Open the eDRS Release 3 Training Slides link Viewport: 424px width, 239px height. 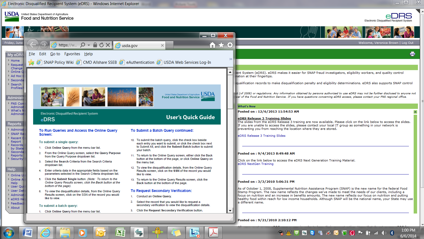(x=262, y=136)
